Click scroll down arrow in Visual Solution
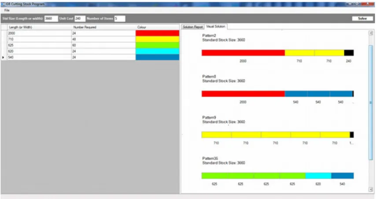 [x=371, y=190]
